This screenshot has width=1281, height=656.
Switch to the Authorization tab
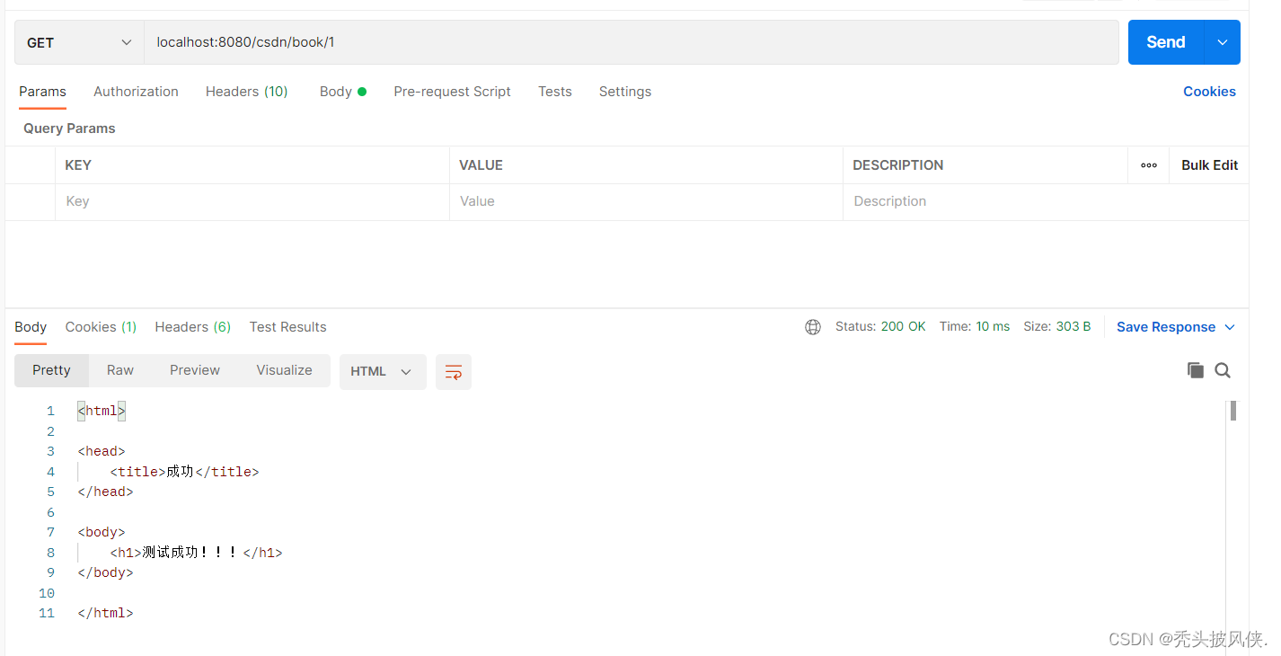point(136,92)
